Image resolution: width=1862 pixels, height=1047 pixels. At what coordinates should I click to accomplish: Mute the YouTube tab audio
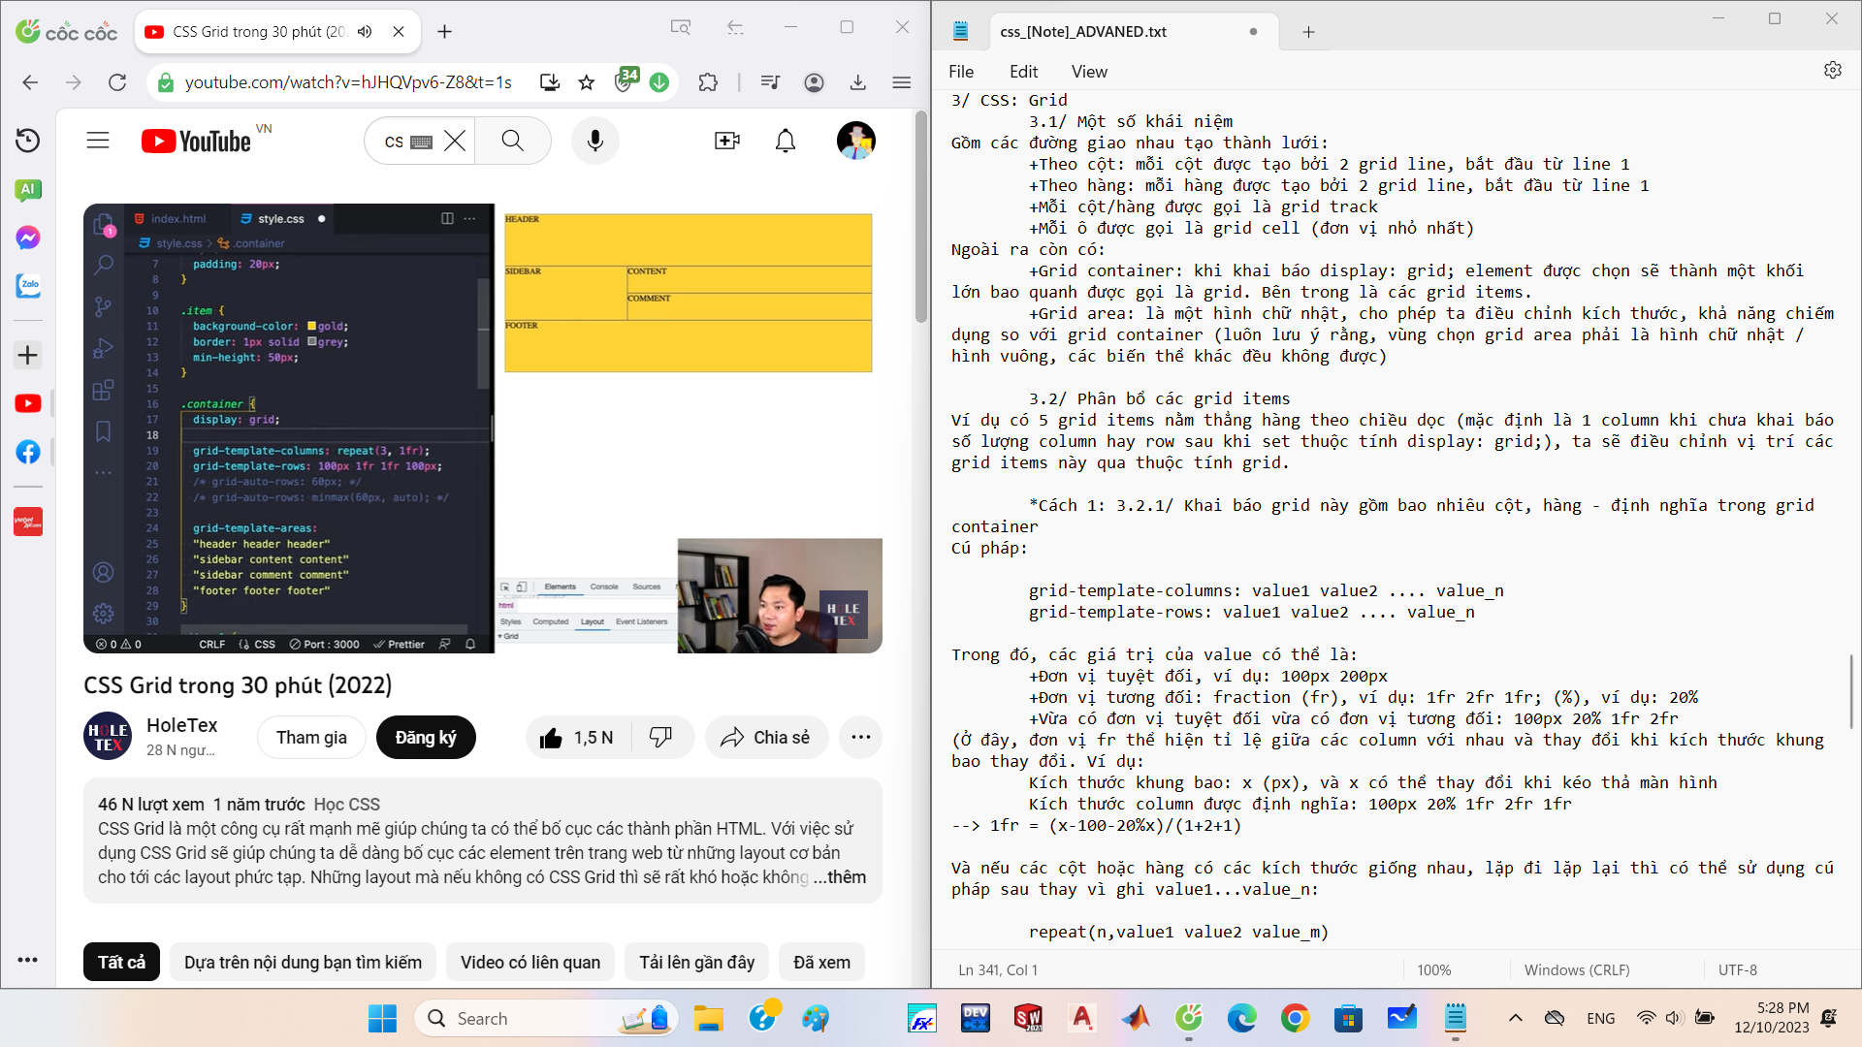(366, 31)
